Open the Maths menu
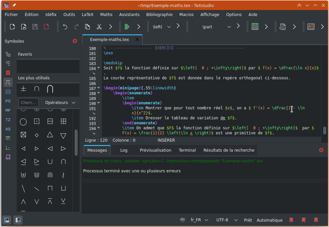Viewport: 329px width, 227px height. tap(106, 14)
